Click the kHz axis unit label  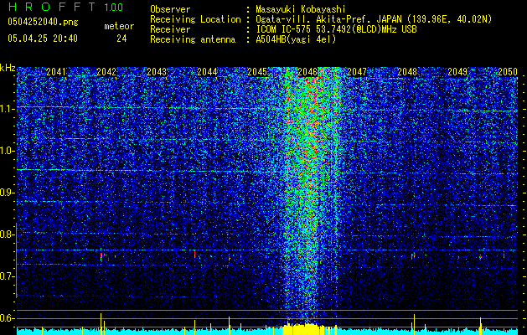point(8,68)
